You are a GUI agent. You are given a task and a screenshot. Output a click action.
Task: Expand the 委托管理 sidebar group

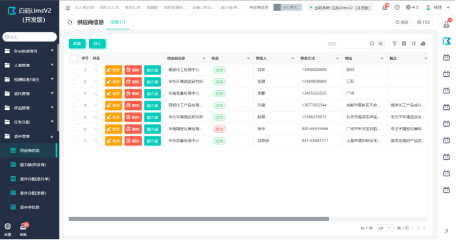coord(29,94)
